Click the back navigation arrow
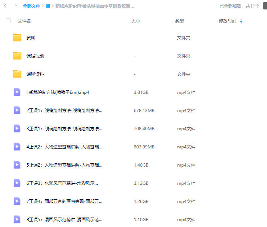The height and width of the screenshot is (227, 267). [x=5, y=6]
